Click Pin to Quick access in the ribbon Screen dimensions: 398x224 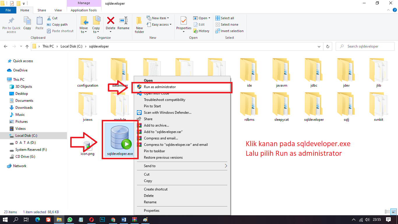[x=11, y=25]
